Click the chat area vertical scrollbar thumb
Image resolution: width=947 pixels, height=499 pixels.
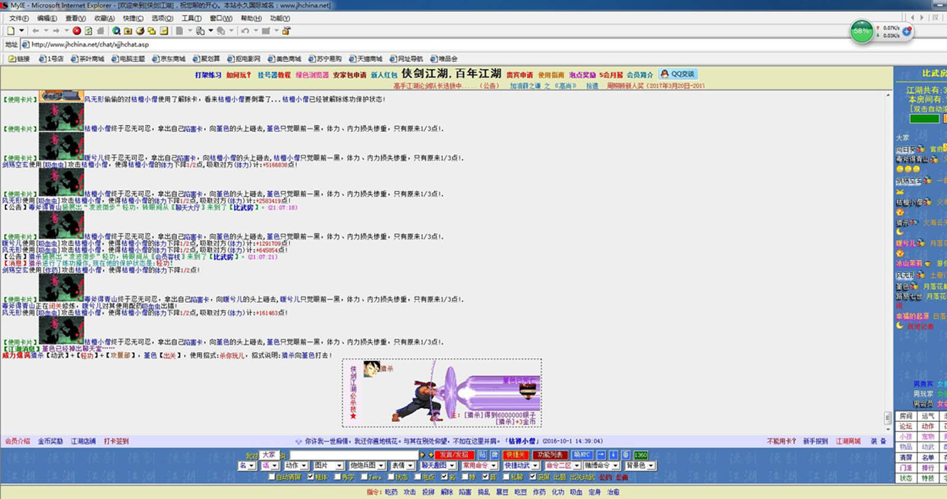tap(887, 418)
